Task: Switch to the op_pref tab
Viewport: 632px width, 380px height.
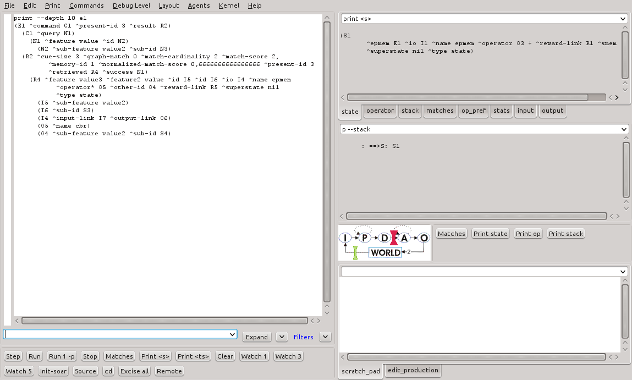Action: (x=473, y=111)
